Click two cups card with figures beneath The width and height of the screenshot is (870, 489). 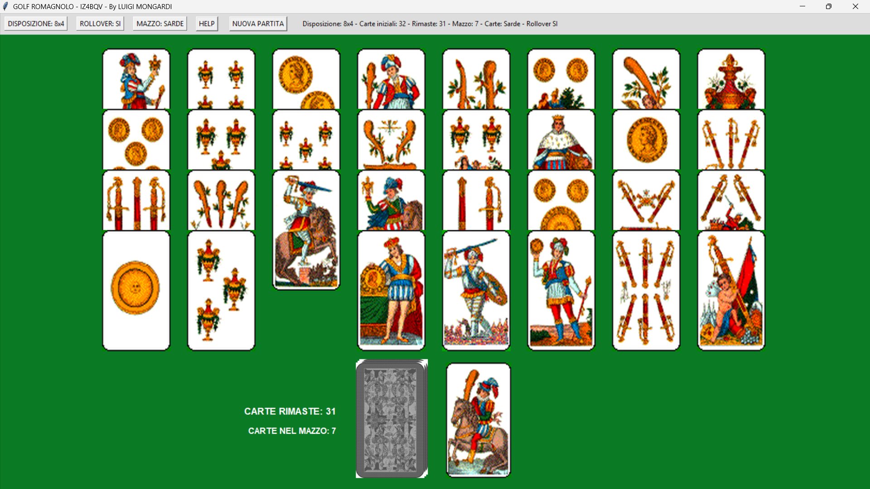tap(476, 140)
